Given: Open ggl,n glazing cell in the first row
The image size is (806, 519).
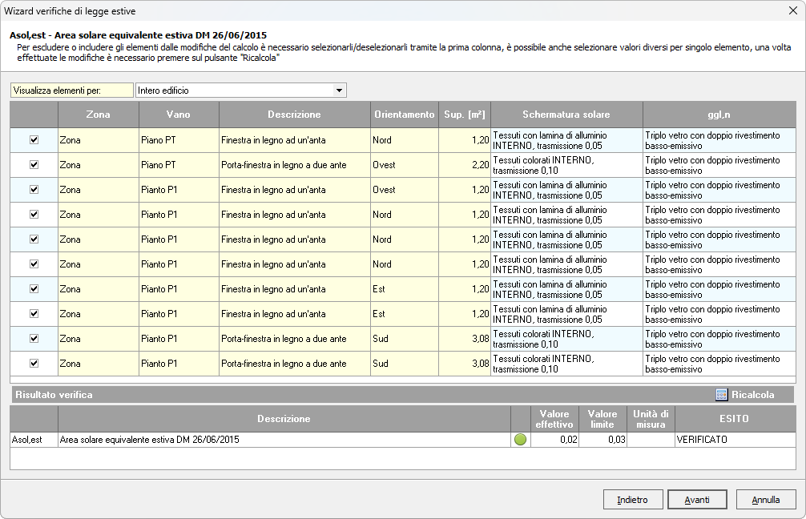Looking at the screenshot, I should 719,140.
